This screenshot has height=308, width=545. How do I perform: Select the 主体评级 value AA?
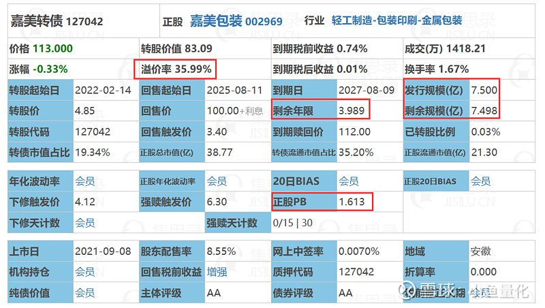tap(214, 293)
